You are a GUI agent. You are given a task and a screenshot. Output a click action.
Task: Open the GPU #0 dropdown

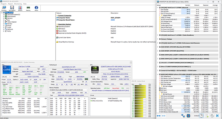[95, 77]
